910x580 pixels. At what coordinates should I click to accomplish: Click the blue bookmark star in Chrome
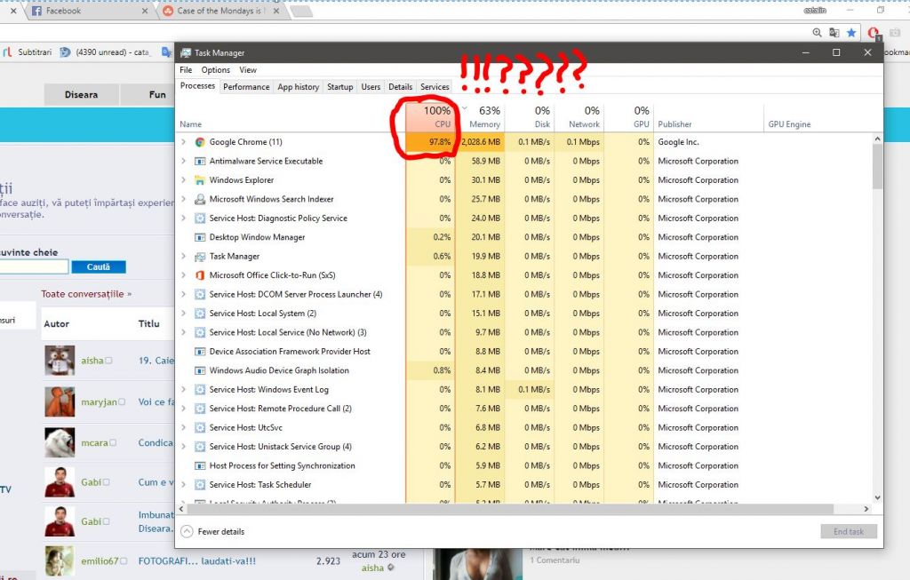(851, 33)
